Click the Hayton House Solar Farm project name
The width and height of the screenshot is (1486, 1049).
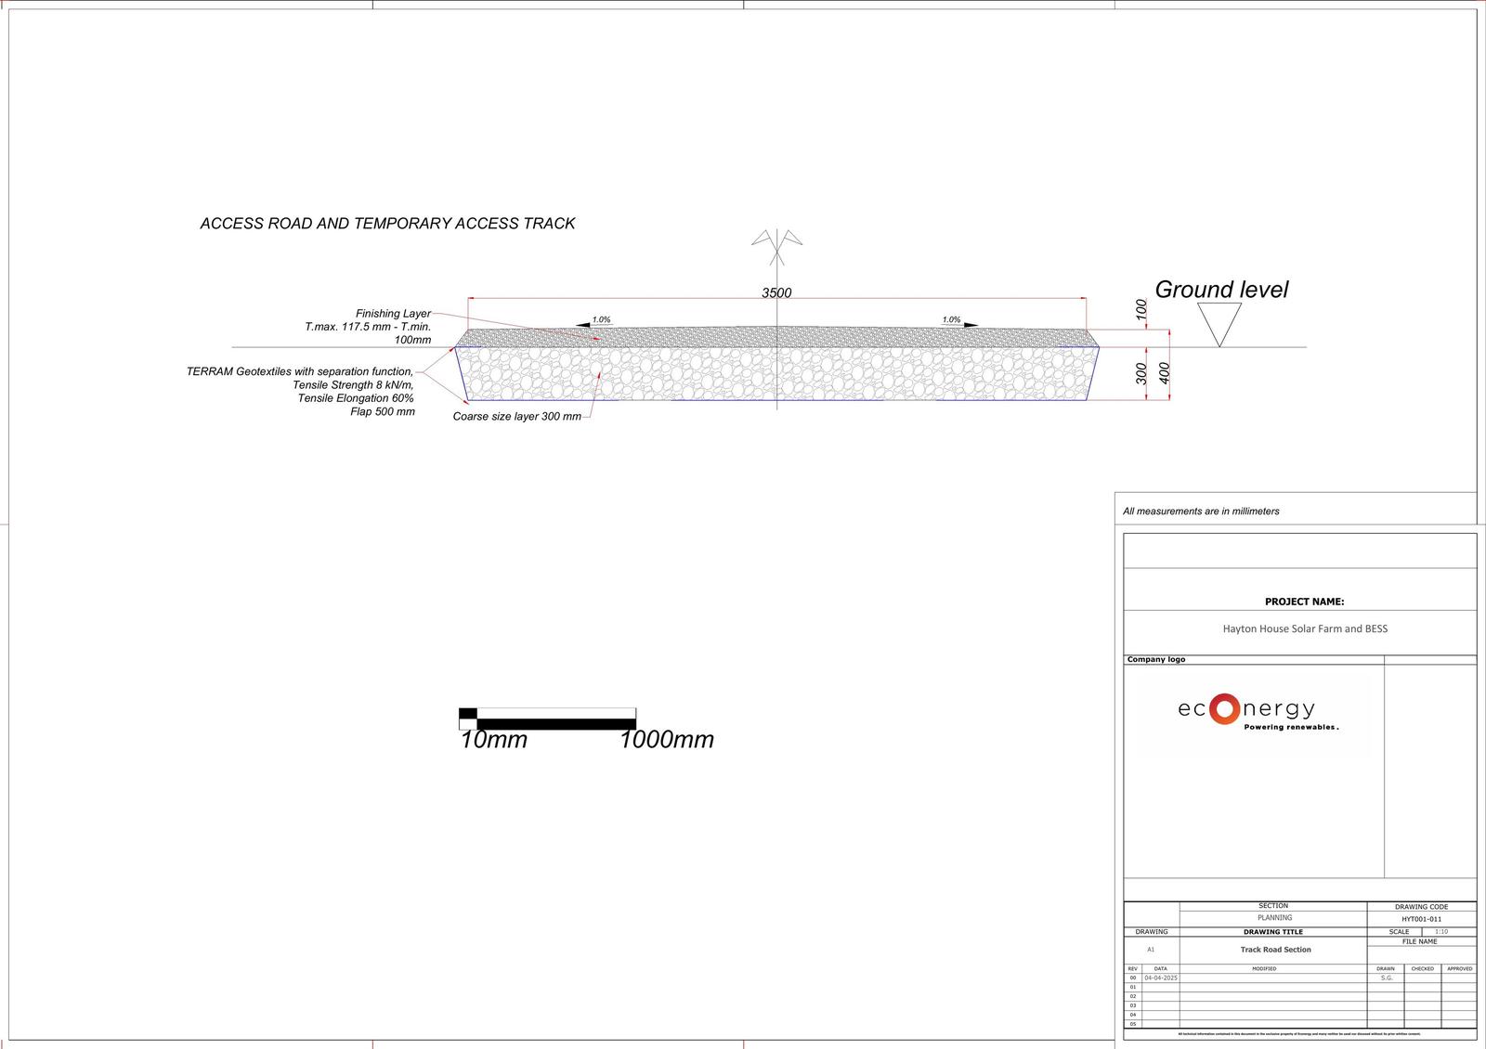(x=1304, y=628)
